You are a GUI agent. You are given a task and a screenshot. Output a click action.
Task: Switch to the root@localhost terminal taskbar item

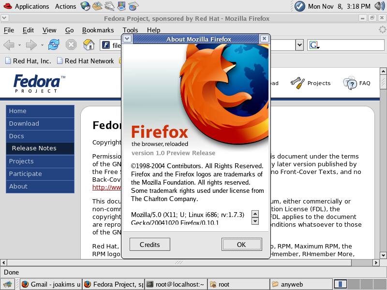pyautogui.click(x=176, y=284)
